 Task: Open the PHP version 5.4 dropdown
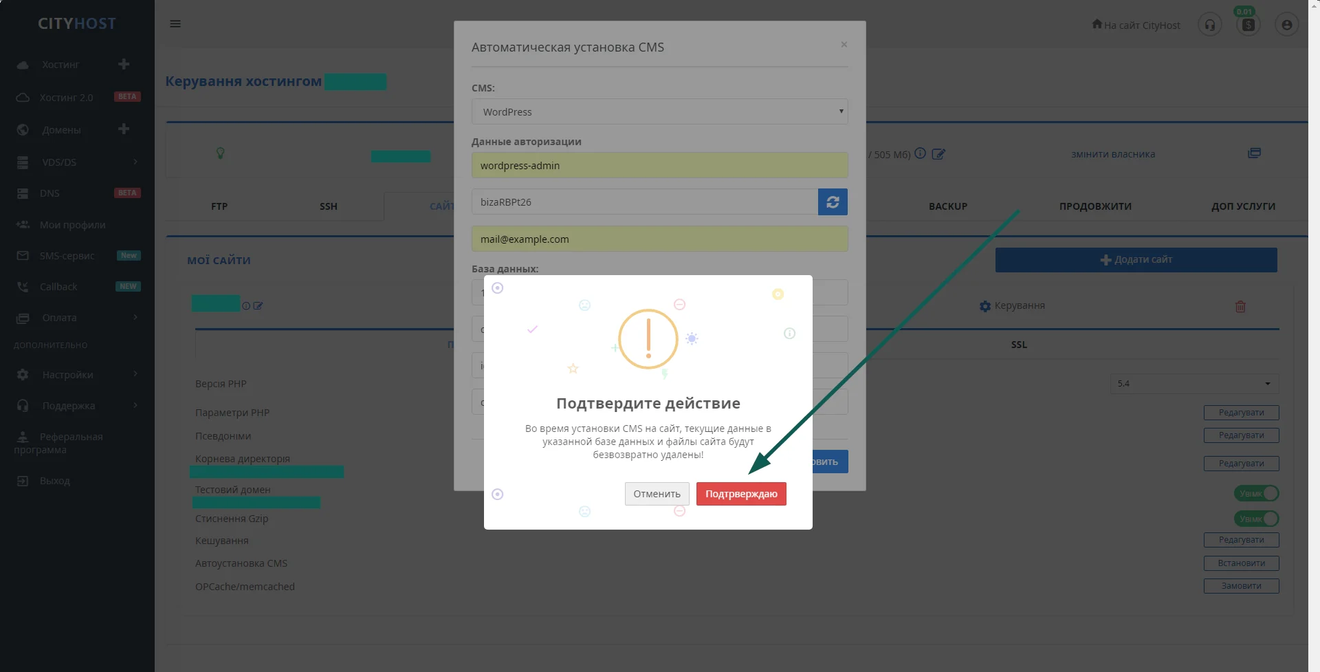click(x=1194, y=384)
